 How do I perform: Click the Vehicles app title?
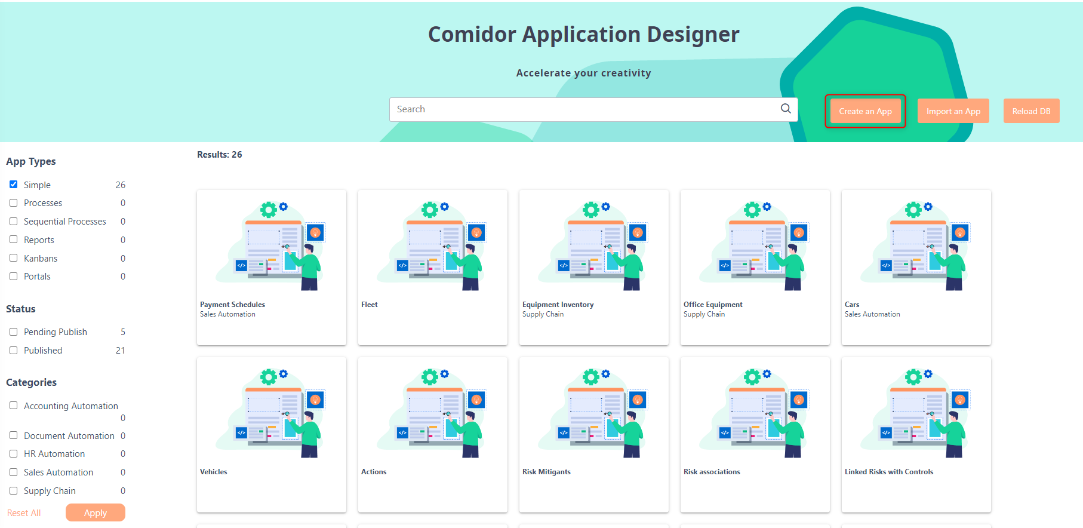point(213,472)
